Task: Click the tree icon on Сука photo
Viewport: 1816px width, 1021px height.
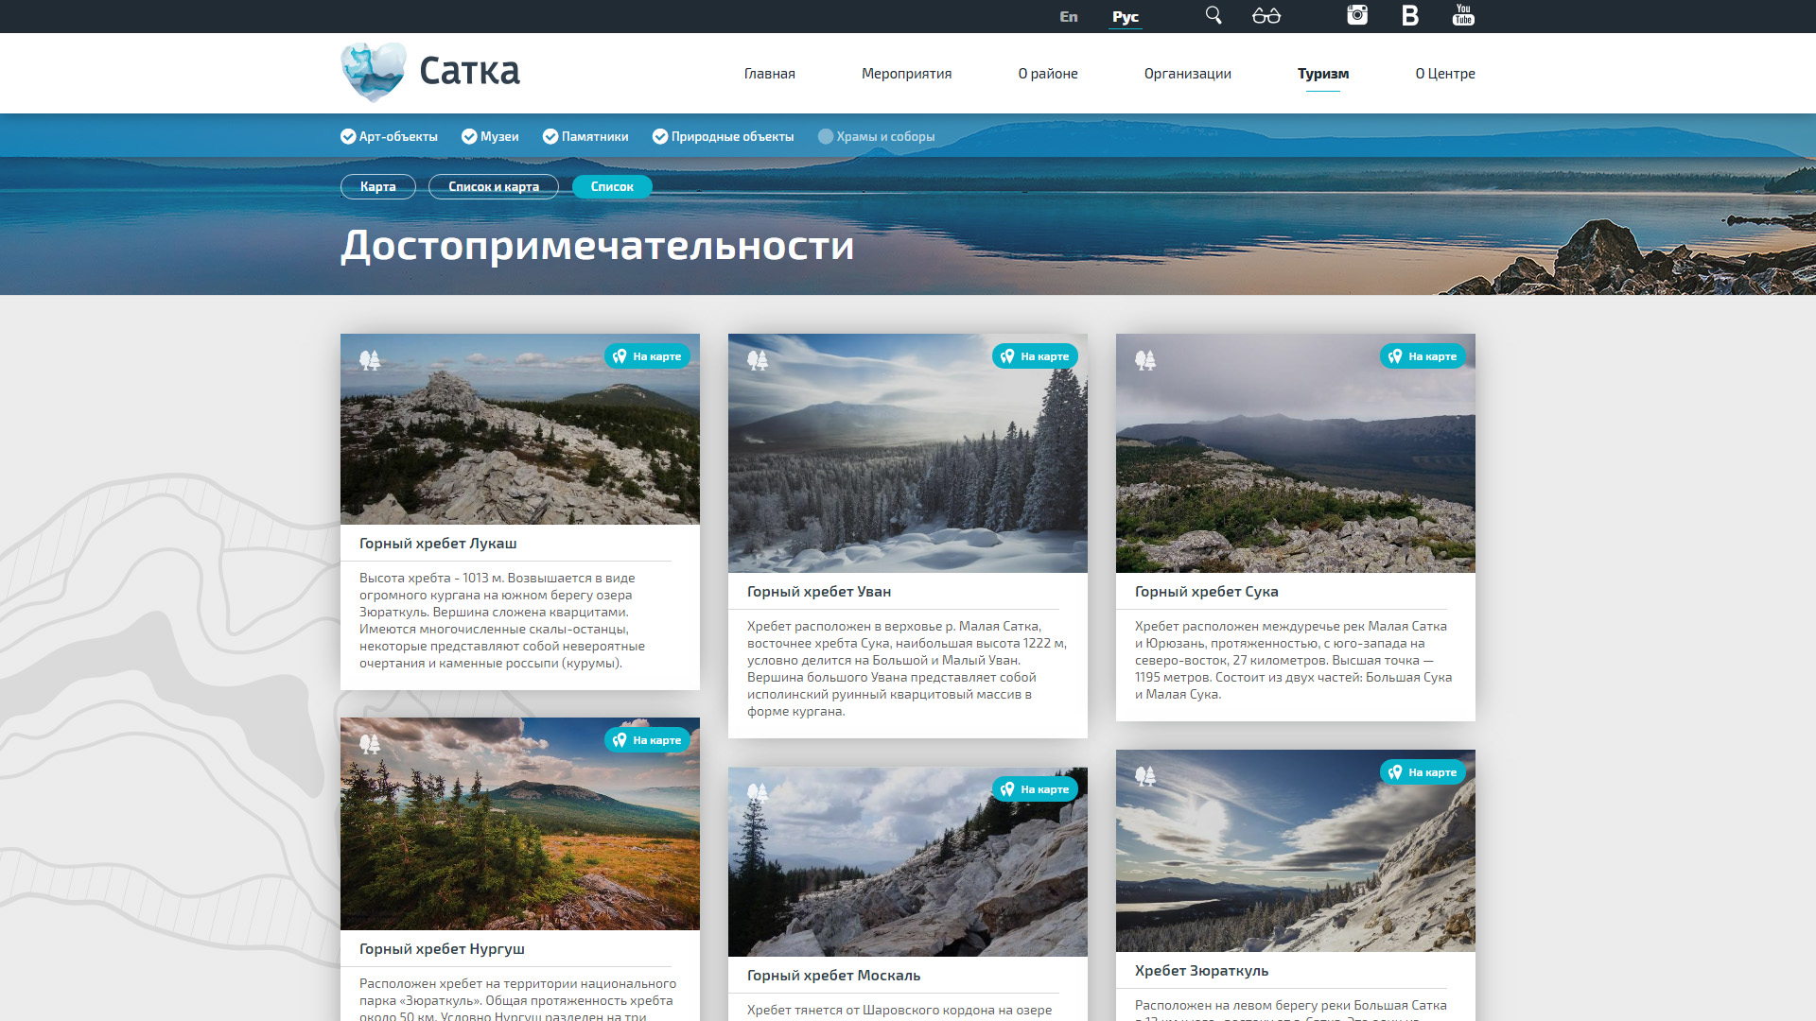Action: click(x=1145, y=360)
